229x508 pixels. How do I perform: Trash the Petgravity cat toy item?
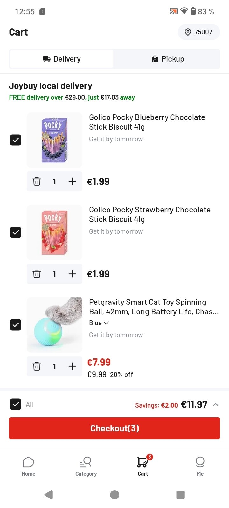pos(37,366)
